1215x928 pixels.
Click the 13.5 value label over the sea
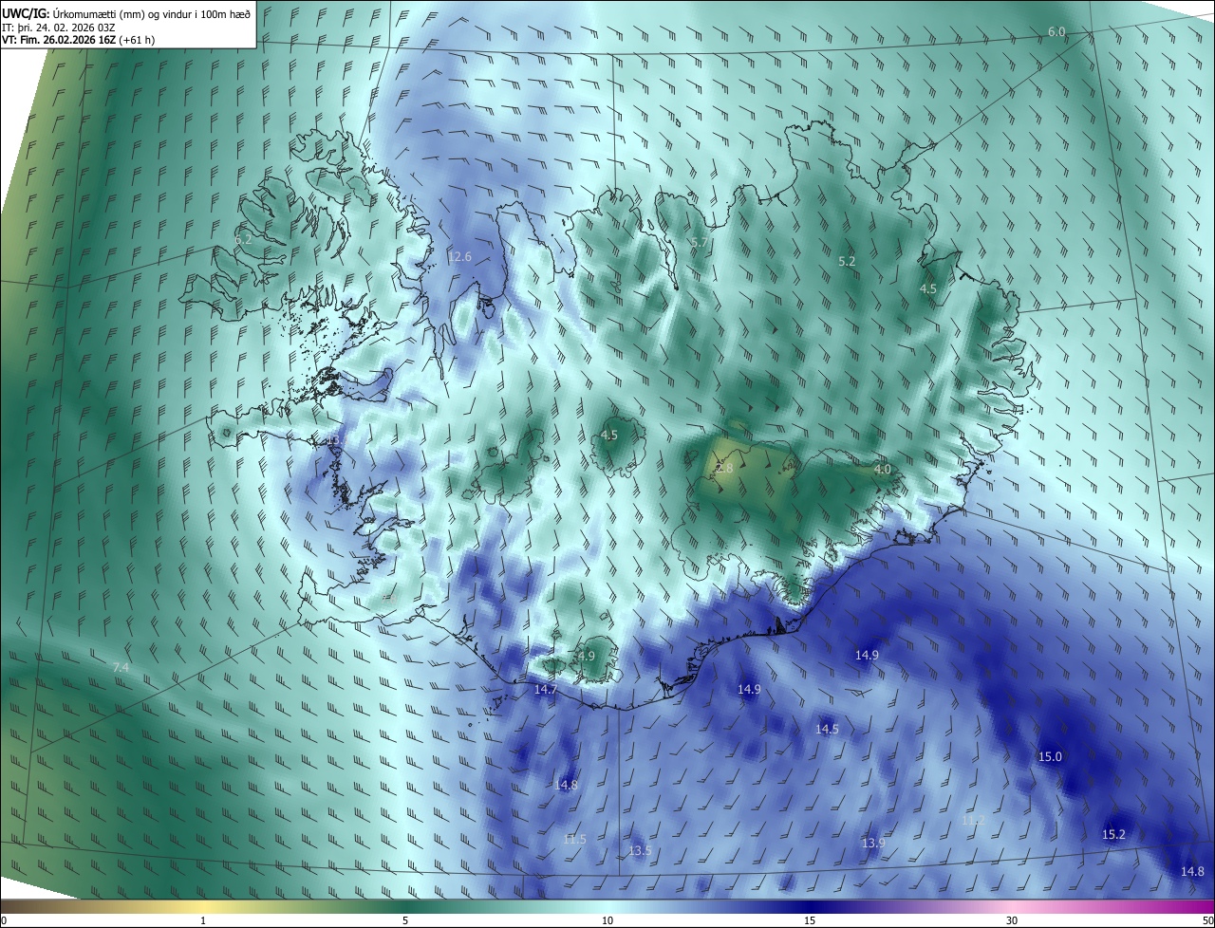640,850
